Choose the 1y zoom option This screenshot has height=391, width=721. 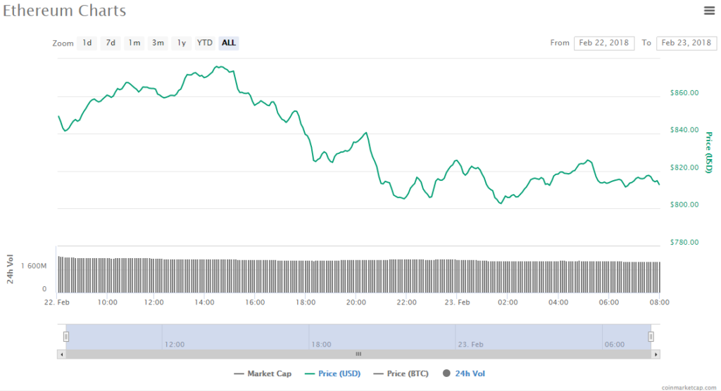(182, 43)
